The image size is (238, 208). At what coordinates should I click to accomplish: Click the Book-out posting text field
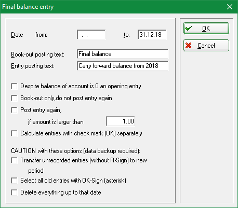click(x=123, y=54)
